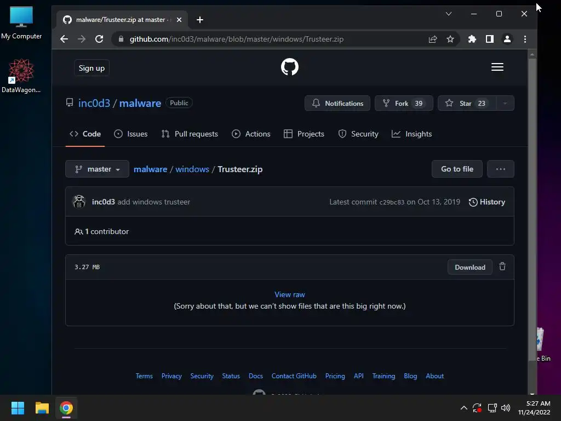Open the Actions tab
Image resolution: width=561 pixels, height=421 pixels.
pyautogui.click(x=251, y=134)
